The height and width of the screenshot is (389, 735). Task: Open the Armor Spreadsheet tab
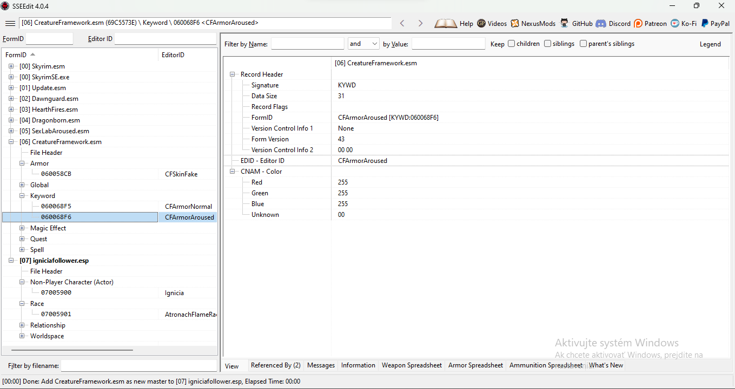[475, 365]
